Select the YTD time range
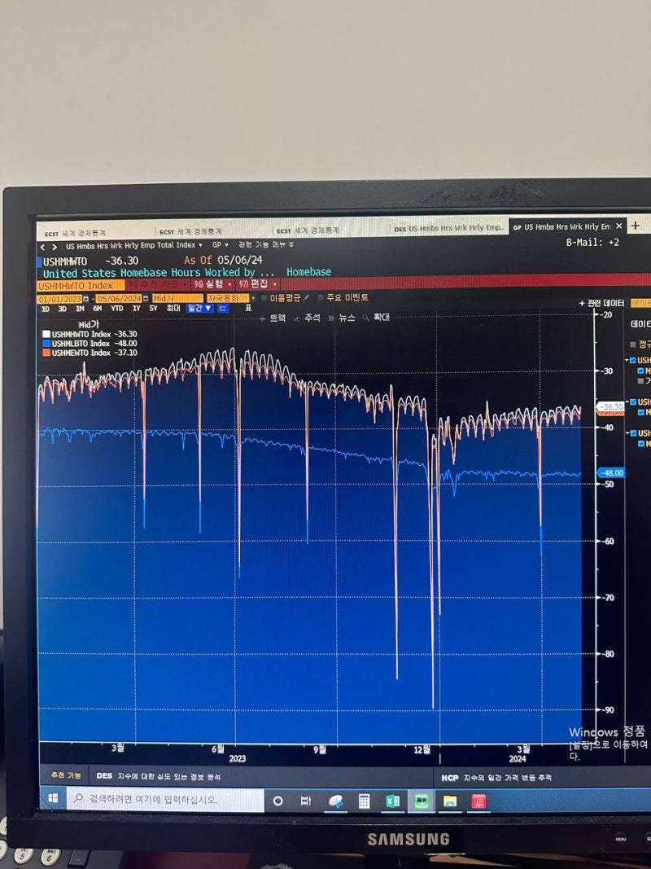The height and width of the screenshot is (869, 651). pyautogui.click(x=117, y=309)
